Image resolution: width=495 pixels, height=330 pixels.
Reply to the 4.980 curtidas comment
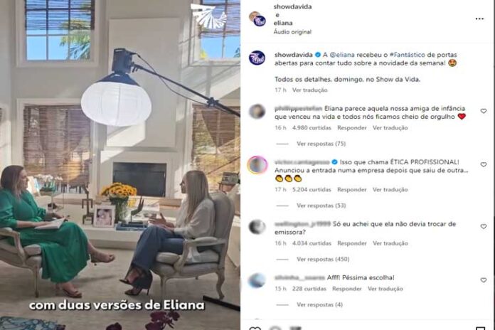click(351, 128)
